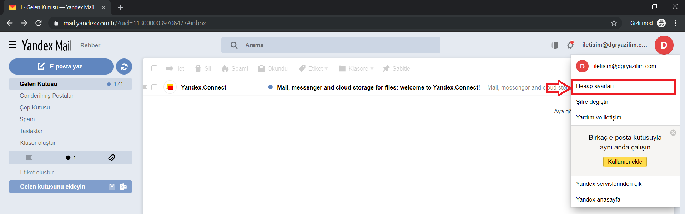Tick the select-all checkbox in toolbar
Image resolution: width=685 pixels, height=214 pixels.
(x=154, y=68)
